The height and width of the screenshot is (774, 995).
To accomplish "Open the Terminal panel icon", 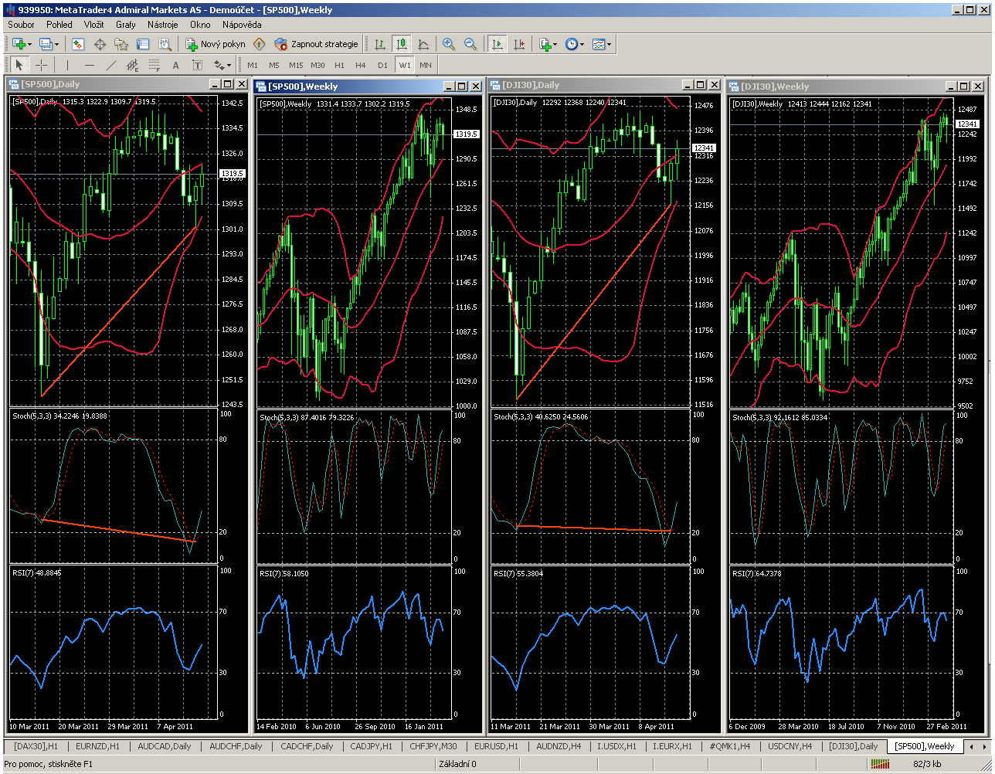I will (x=143, y=44).
